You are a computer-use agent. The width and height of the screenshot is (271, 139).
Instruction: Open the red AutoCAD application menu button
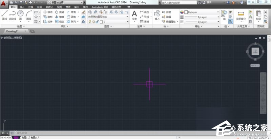coord(4,4)
